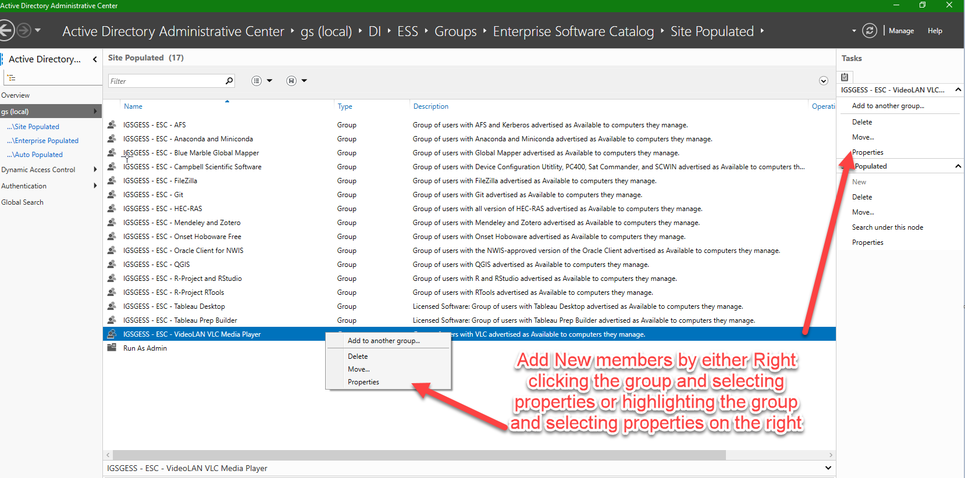This screenshot has height=478, width=965.
Task: Open the ...\Enterprise Populated link
Action: (43, 141)
